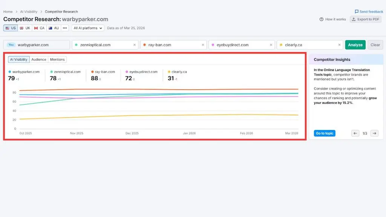Toggle clearly.ca legend series
386x217 pixels.
(x=177, y=72)
